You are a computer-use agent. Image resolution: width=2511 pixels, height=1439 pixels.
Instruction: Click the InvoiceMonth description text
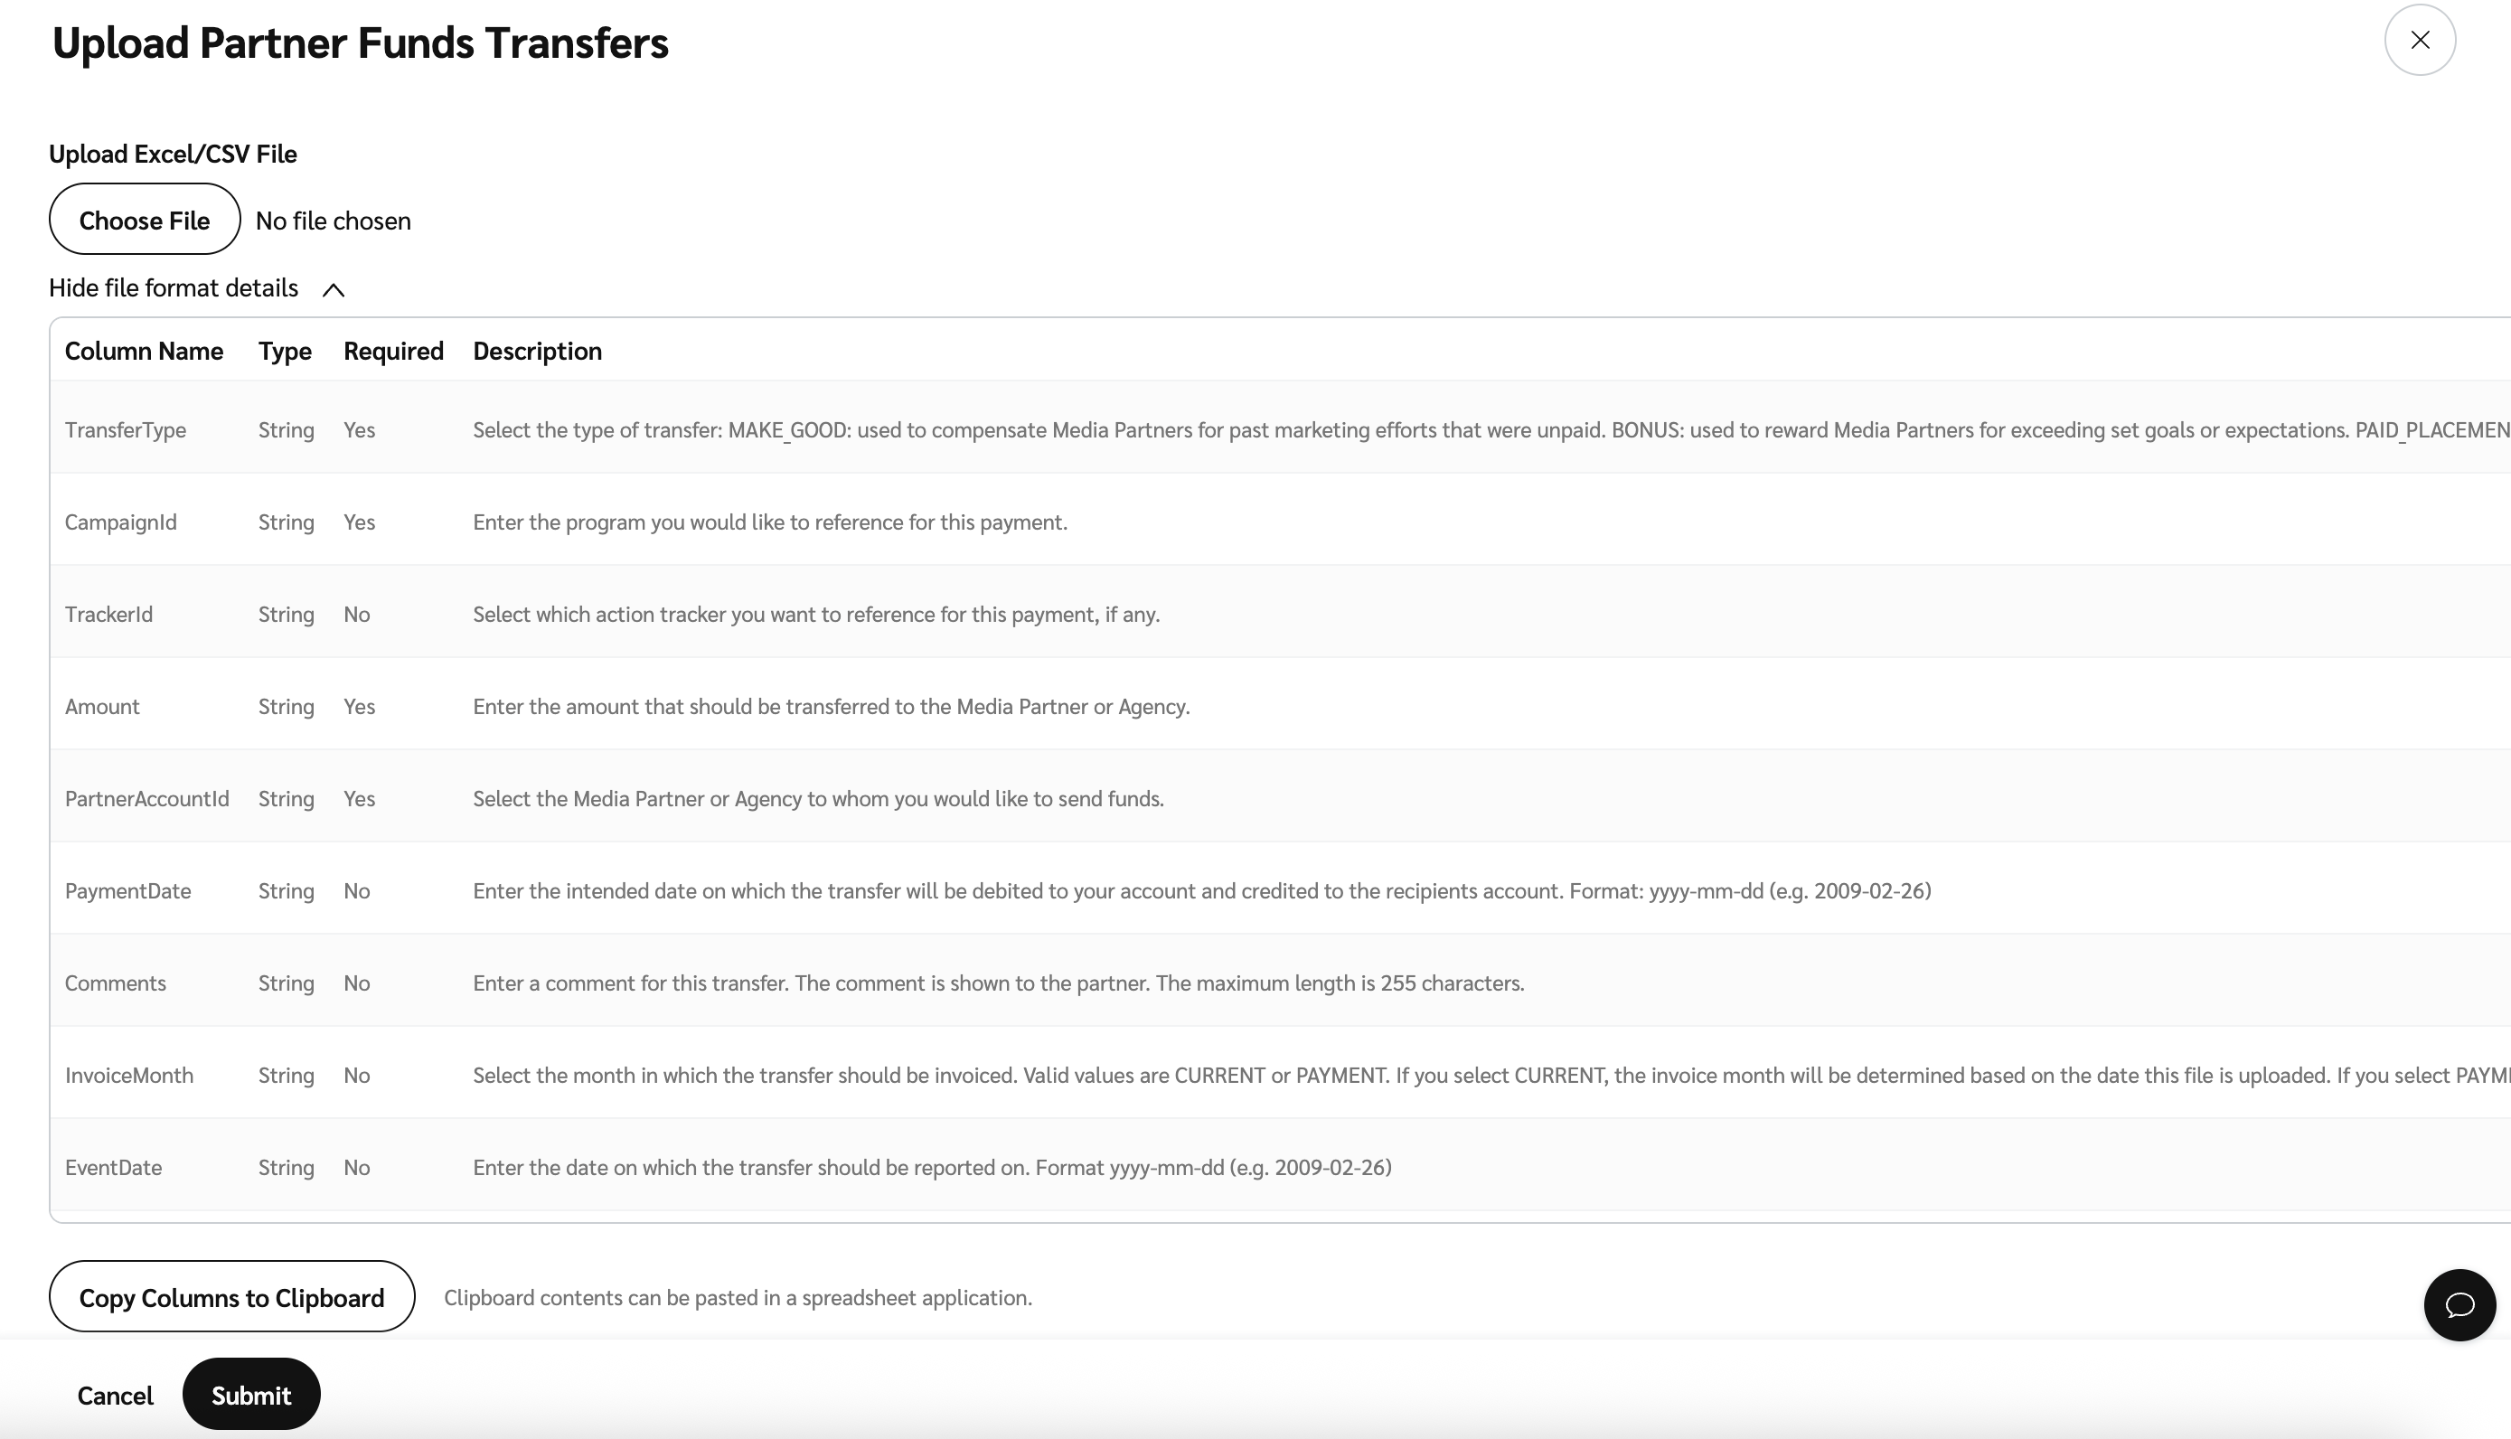point(1482,1076)
